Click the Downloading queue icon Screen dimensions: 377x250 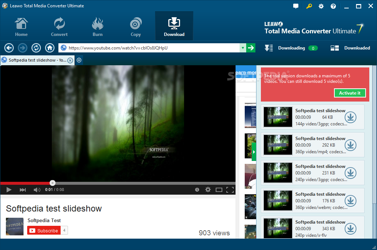tap(269, 48)
